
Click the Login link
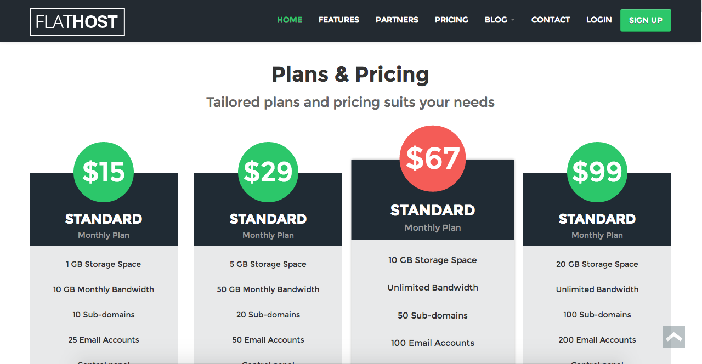point(599,20)
